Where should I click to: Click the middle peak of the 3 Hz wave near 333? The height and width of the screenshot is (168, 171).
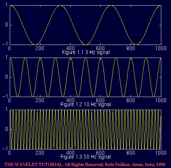[x=60, y=6]
